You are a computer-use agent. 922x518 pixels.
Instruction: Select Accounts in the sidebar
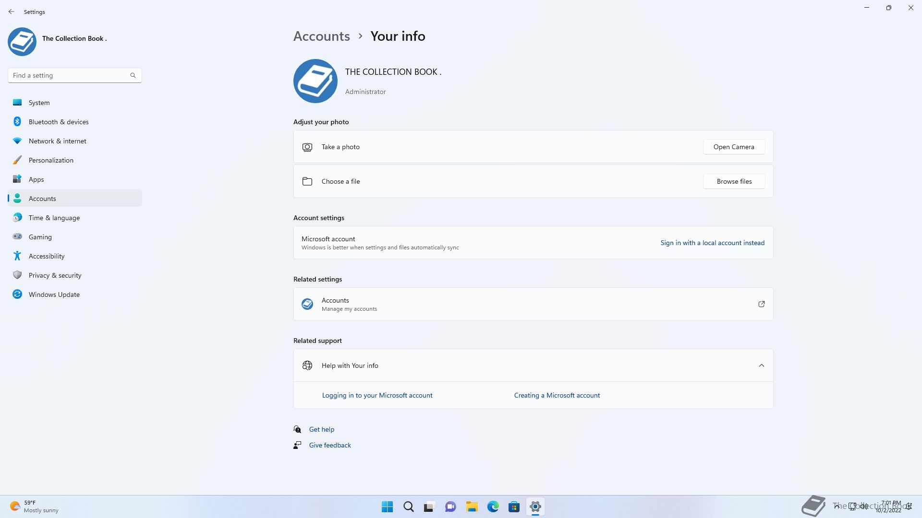75,199
